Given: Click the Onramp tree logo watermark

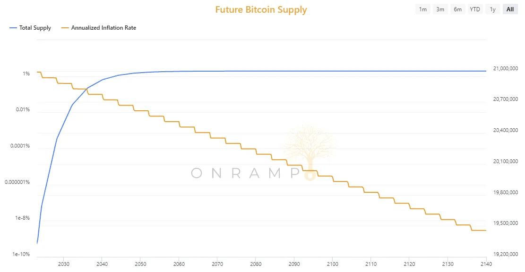Looking at the screenshot, I should pos(310,146).
